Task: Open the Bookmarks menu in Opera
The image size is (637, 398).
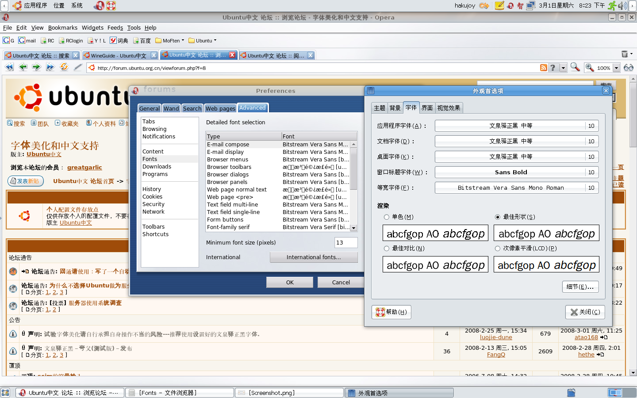Action: coord(62,27)
